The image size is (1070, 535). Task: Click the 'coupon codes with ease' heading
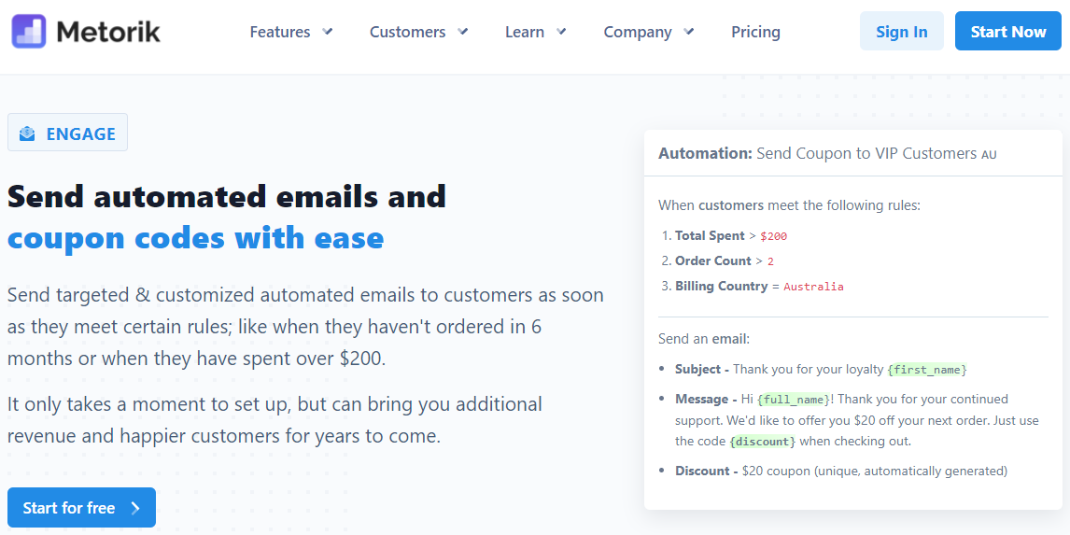click(x=196, y=238)
